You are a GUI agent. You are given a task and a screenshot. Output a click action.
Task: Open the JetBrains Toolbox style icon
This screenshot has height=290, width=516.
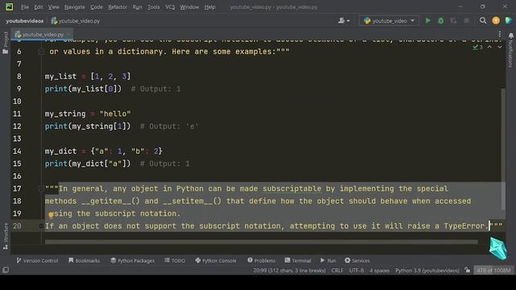coord(509,21)
